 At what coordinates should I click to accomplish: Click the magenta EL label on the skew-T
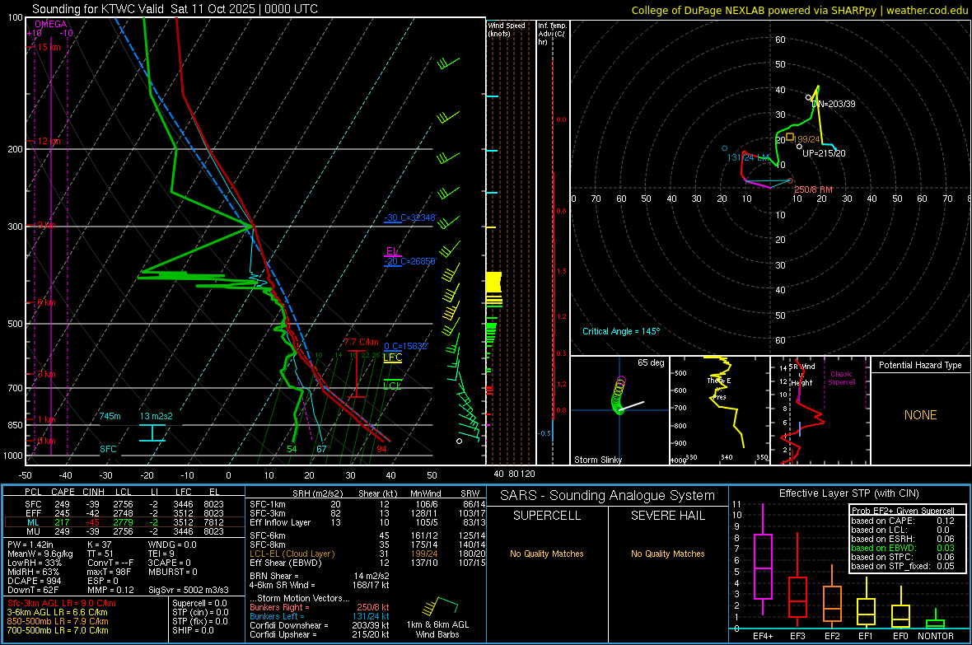pyautogui.click(x=392, y=251)
